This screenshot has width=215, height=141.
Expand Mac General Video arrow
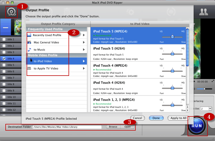point(84,42)
